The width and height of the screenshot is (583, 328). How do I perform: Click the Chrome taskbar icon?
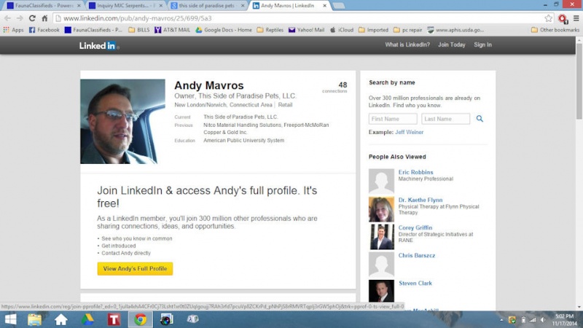click(141, 319)
